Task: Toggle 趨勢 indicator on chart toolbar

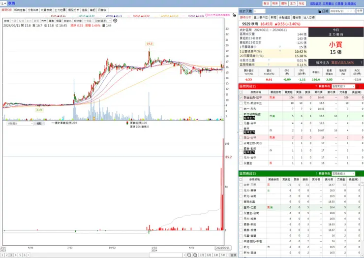Action: [x=51, y=21]
